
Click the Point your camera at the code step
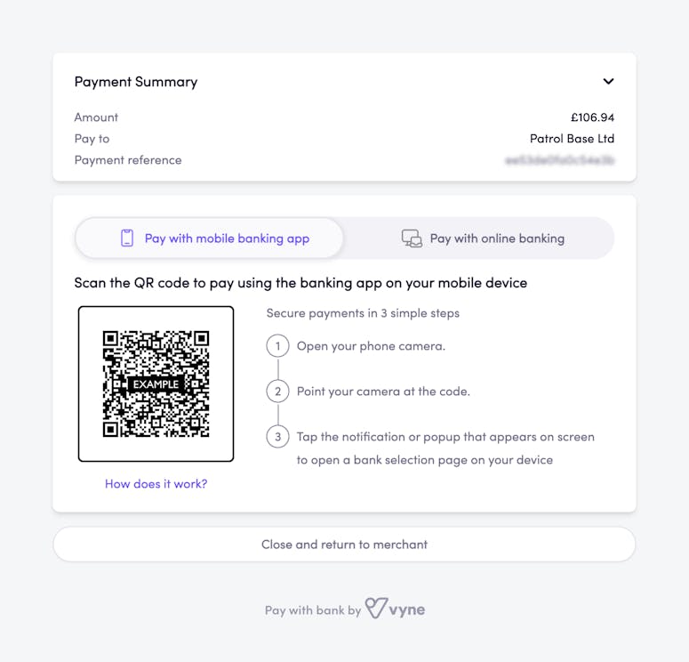coord(383,392)
